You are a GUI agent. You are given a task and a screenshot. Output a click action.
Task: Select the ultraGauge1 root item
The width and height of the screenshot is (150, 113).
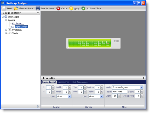pyautogui.click(x=14, y=17)
